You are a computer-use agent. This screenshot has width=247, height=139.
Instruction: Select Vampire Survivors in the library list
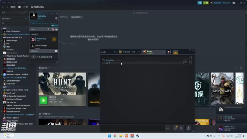tap(13, 112)
